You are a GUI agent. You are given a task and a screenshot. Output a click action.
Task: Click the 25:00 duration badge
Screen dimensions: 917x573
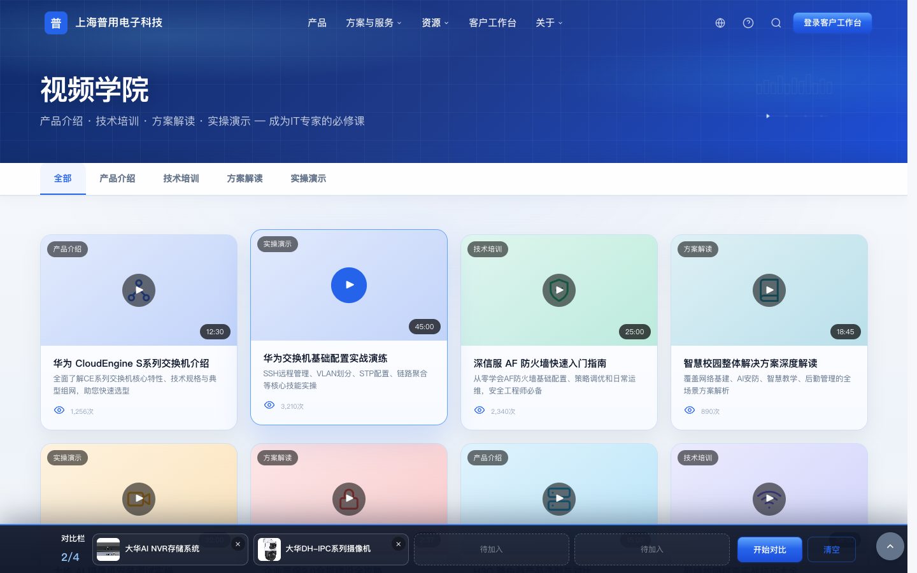click(635, 332)
